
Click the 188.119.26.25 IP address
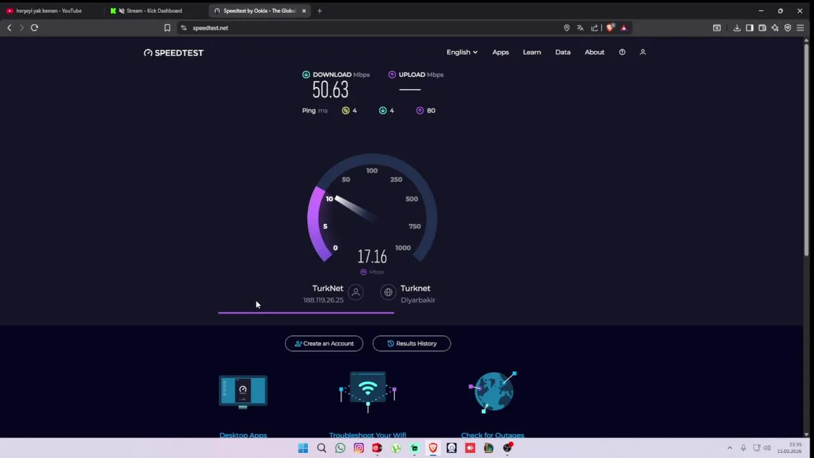coord(323,300)
